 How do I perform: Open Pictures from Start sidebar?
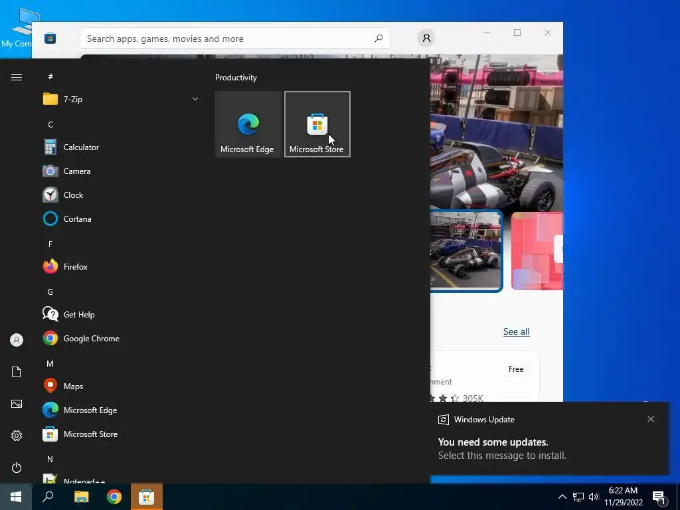(17, 404)
